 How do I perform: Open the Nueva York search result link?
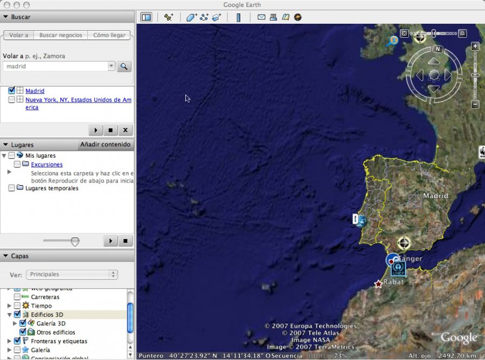point(78,104)
